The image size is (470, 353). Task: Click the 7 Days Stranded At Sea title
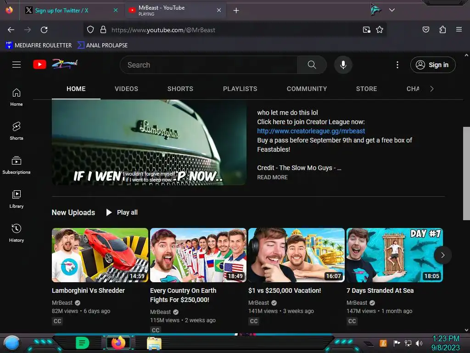(380, 290)
